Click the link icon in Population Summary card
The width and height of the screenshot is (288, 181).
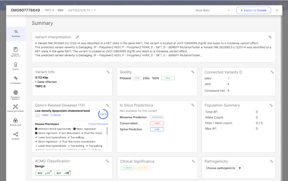click(x=271, y=105)
